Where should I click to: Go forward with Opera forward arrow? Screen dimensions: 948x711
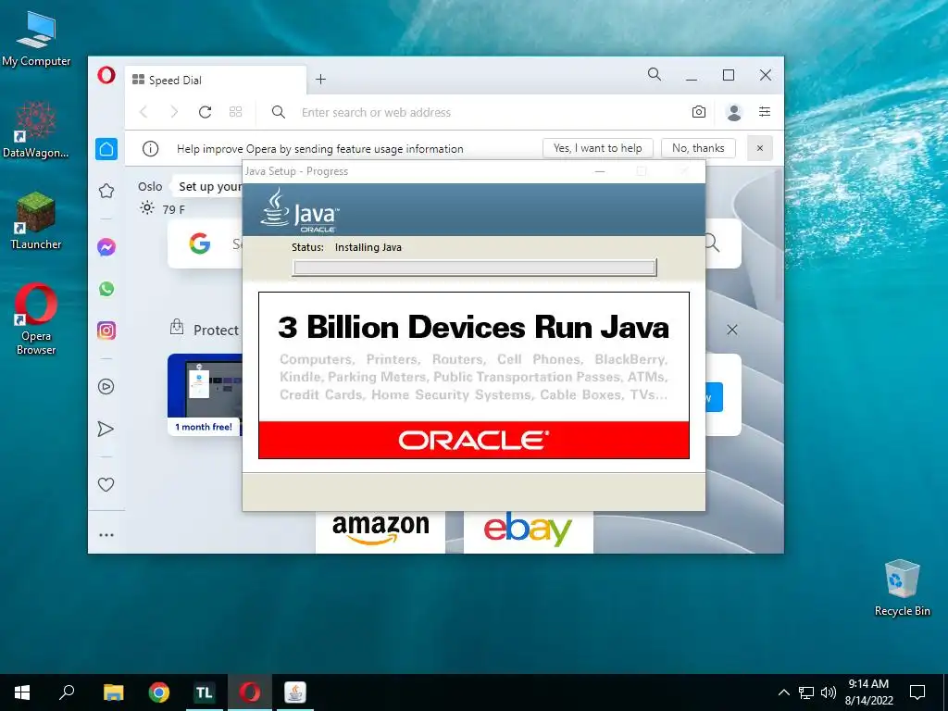point(174,112)
